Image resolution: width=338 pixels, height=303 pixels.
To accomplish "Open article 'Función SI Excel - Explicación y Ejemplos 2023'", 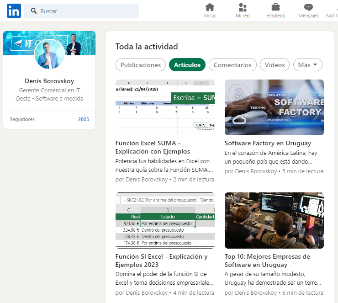I will (161, 260).
